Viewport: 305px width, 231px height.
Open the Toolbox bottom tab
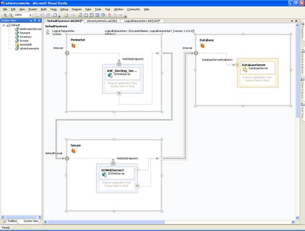(x=10, y=221)
